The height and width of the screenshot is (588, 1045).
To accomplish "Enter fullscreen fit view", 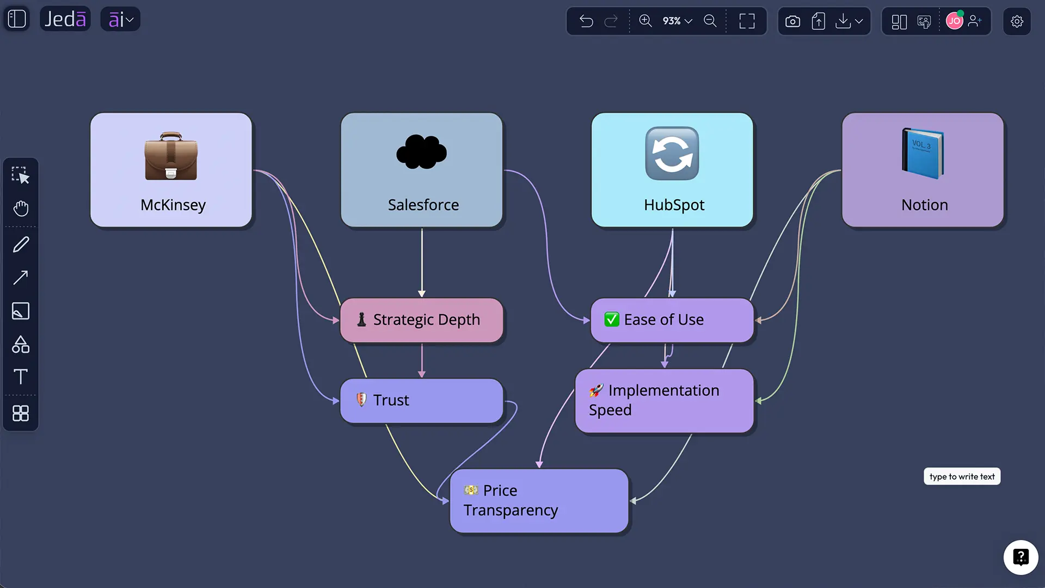I will point(747,21).
